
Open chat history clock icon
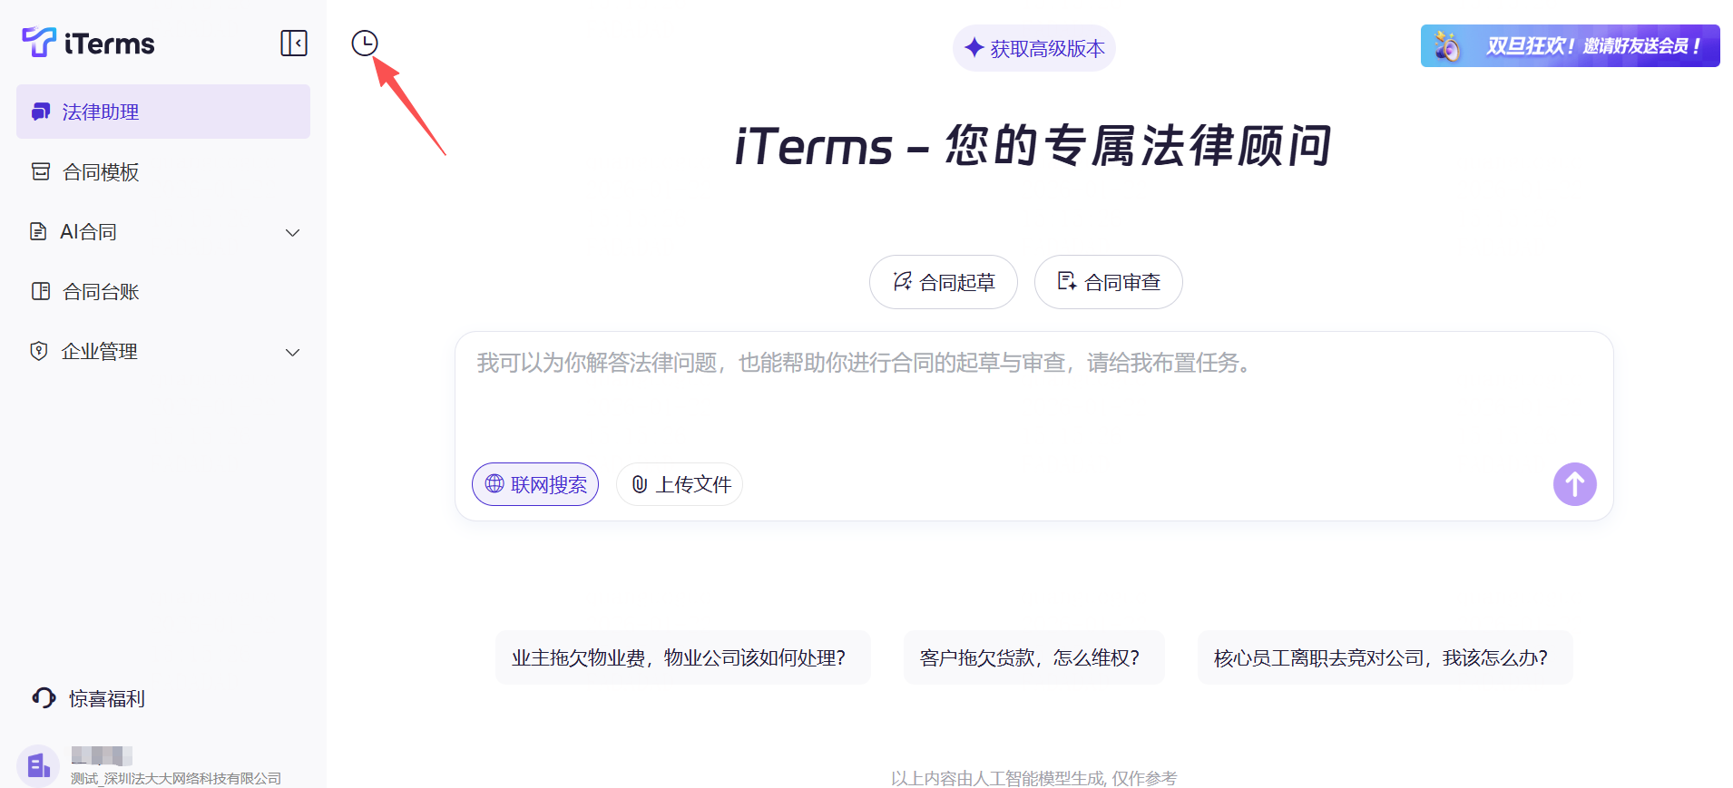365,43
